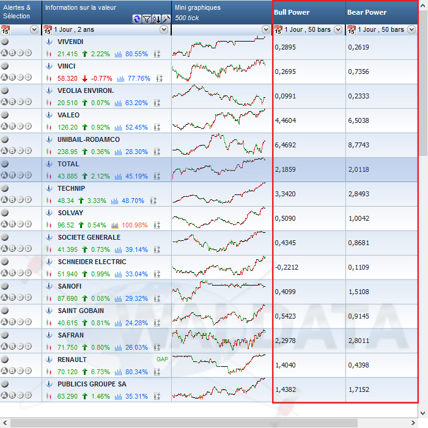Viewport: 428px width, 428px height.
Task: Open SAINT GOBAIN stock name
Action: (81, 311)
